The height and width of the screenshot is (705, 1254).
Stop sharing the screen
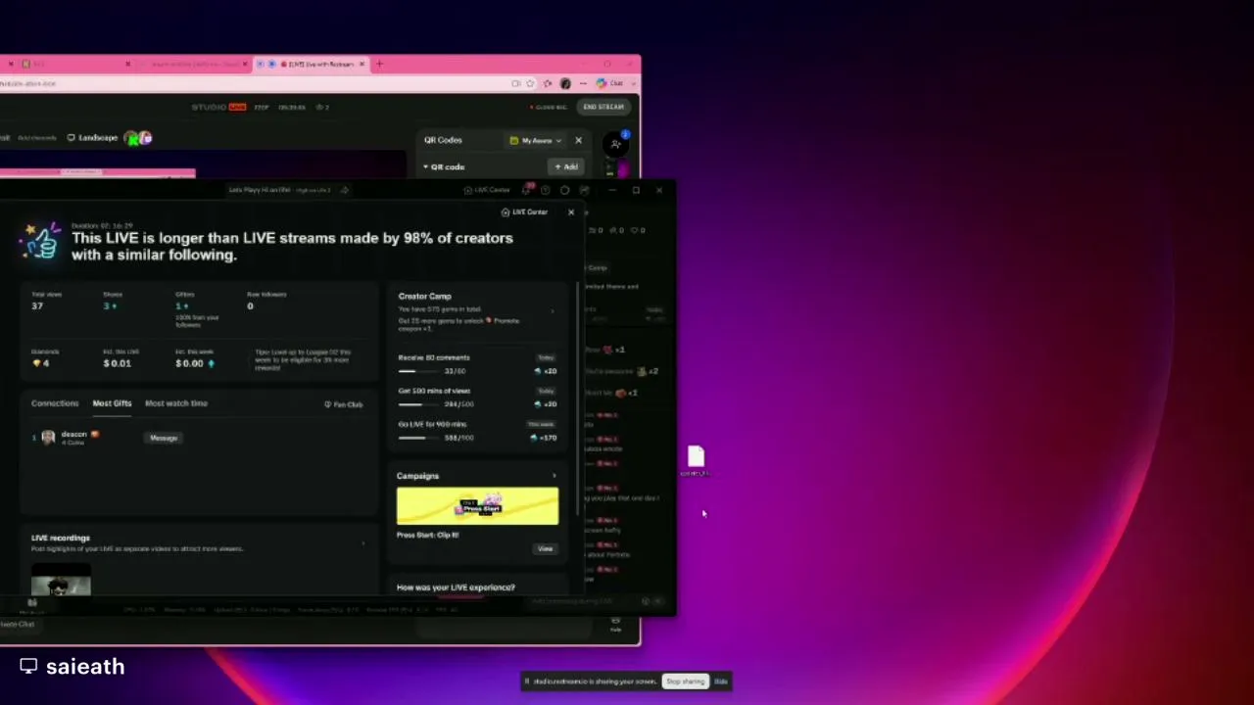[x=686, y=681]
